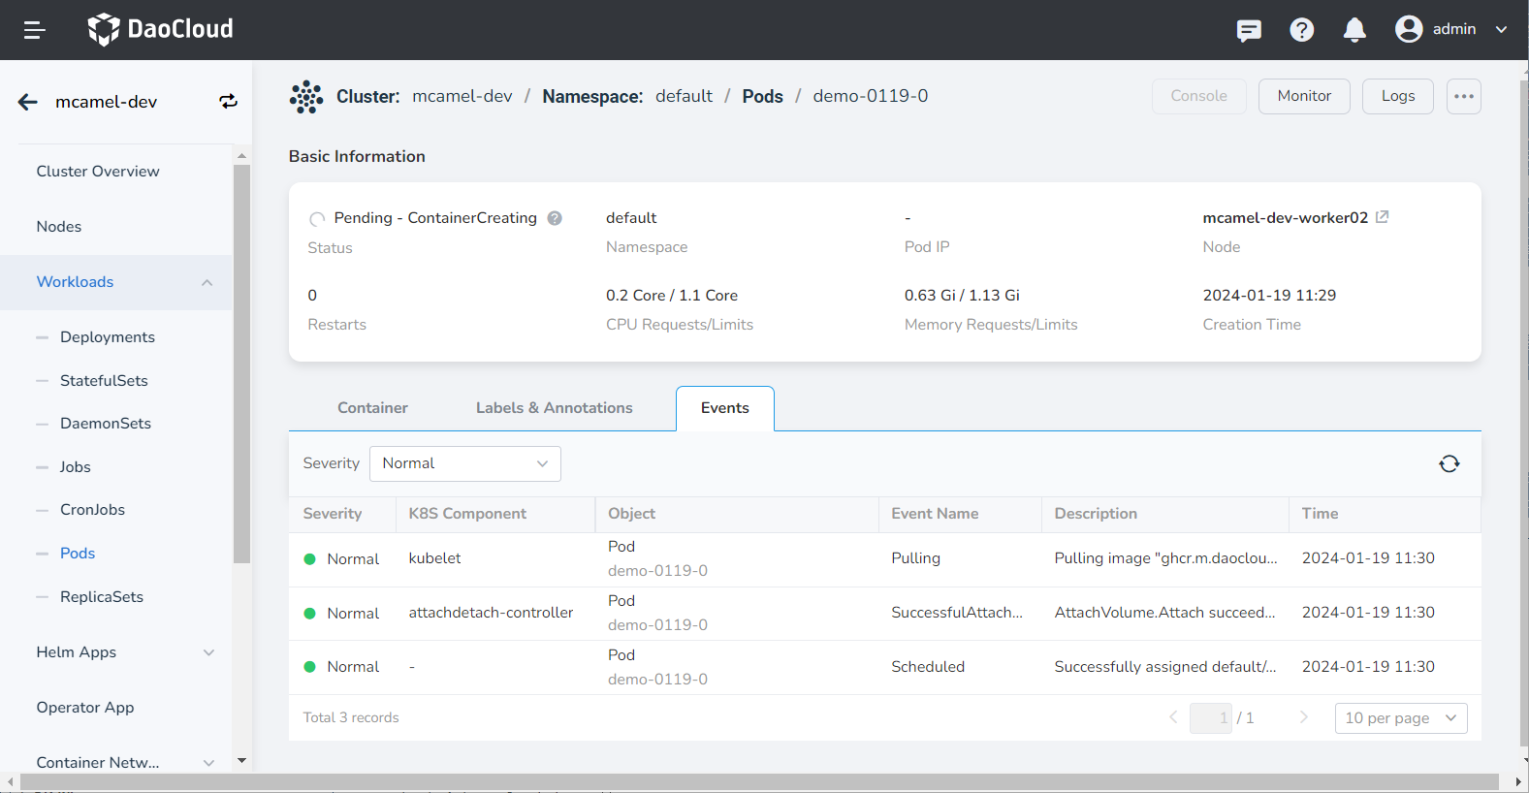This screenshot has width=1529, height=793.
Task: Click the switch cluster icon
Action: click(x=228, y=102)
